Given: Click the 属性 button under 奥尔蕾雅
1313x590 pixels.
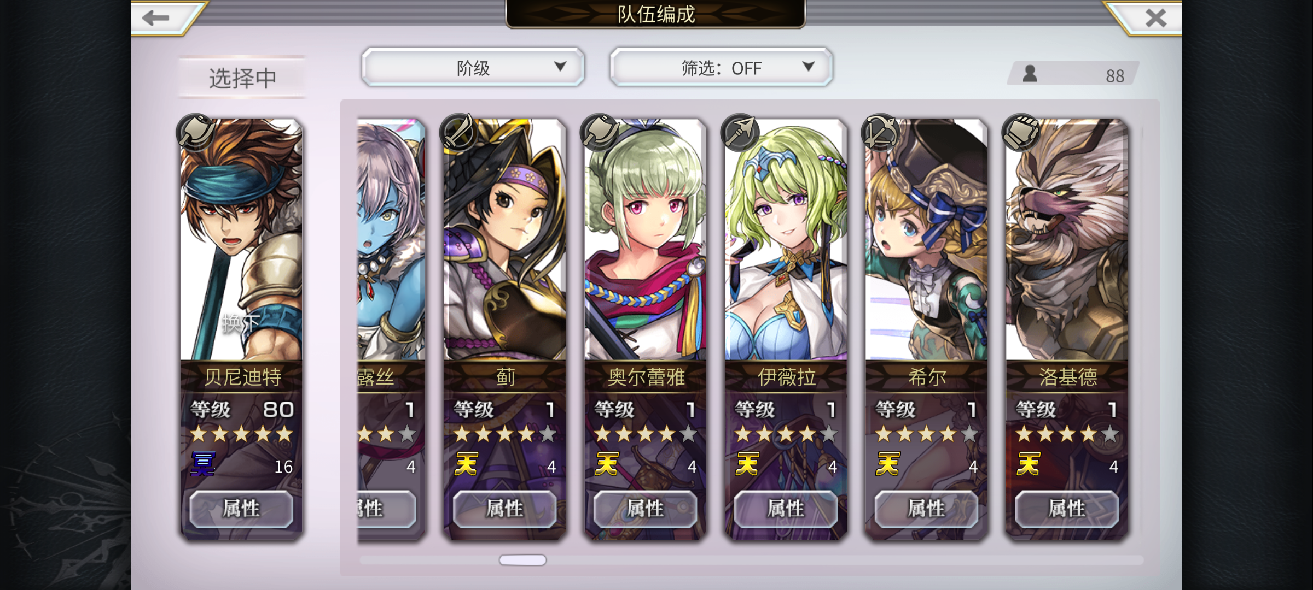Looking at the screenshot, I should pyautogui.click(x=645, y=509).
